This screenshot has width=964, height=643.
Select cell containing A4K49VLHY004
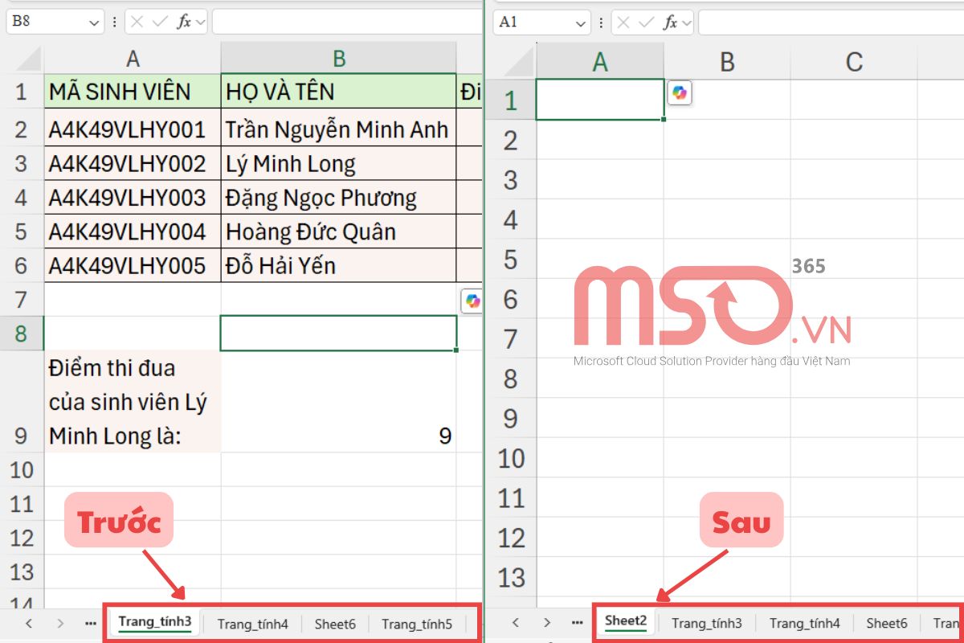[x=133, y=231]
